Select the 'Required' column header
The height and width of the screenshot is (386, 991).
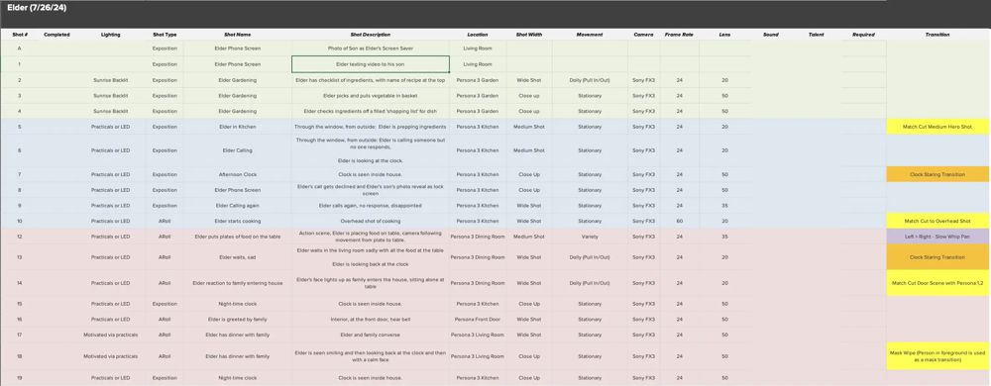[863, 35]
